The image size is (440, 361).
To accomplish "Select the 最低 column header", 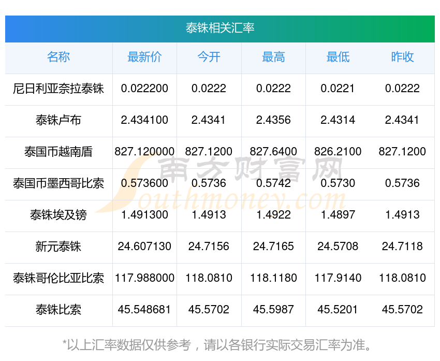I will pos(338,57).
